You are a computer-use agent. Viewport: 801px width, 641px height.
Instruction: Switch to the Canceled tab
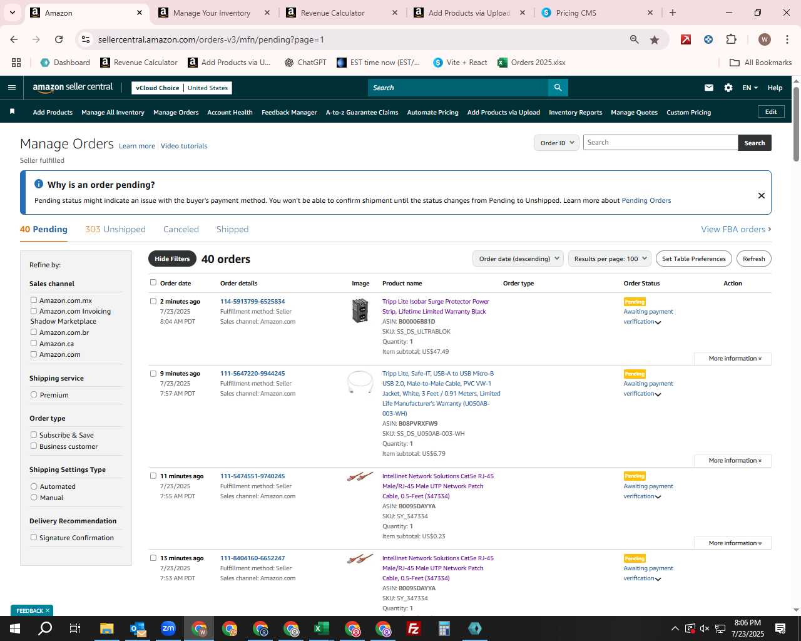click(x=181, y=229)
